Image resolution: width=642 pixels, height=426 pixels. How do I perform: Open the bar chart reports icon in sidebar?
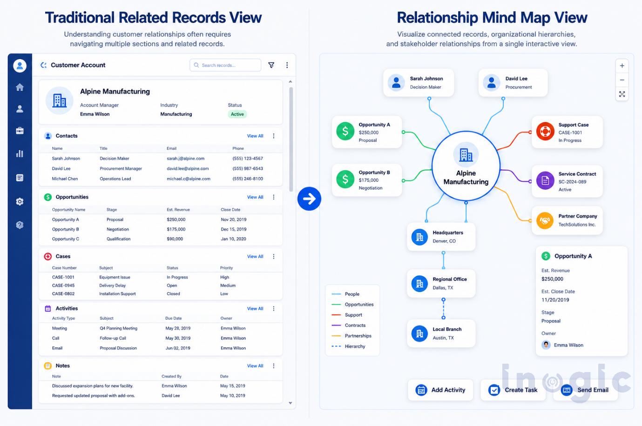pos(20,153)
